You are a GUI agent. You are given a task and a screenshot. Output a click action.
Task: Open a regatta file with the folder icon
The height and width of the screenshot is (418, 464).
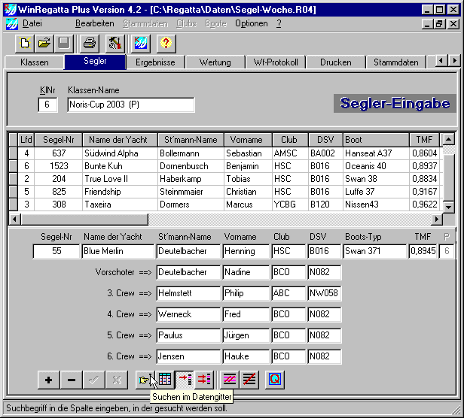click(x=44, y=43)
